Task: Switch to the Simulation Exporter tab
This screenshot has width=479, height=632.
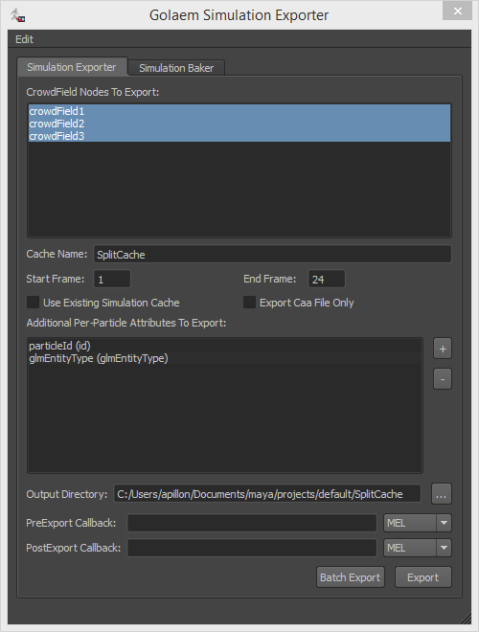Action: 72,67
